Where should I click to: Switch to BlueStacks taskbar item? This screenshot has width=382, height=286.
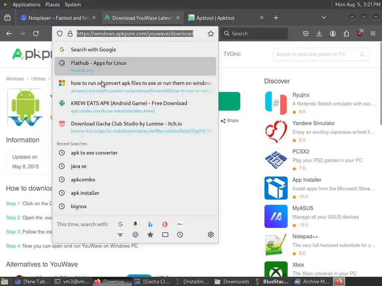coord(272,282)
